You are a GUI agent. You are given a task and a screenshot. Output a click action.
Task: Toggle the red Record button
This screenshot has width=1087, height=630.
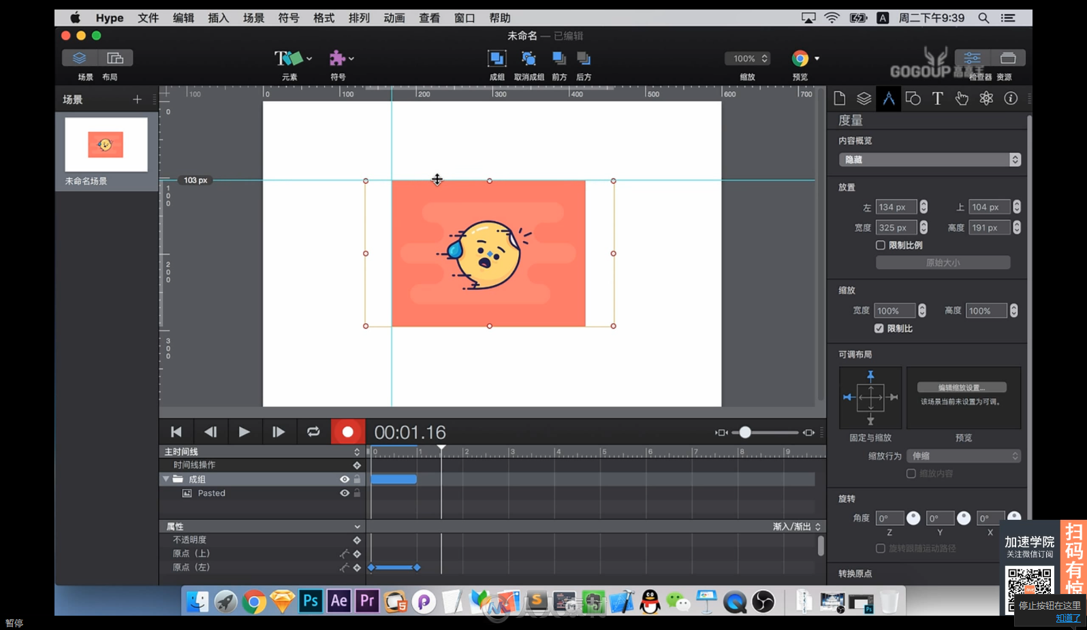[348, 432]
